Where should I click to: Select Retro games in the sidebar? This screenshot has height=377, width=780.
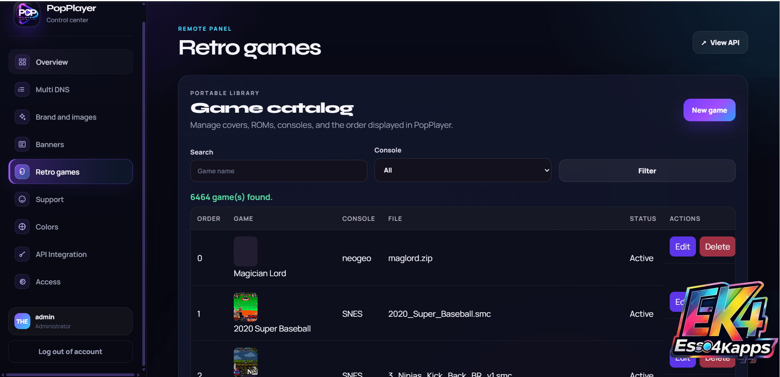(x=71, y=172)
